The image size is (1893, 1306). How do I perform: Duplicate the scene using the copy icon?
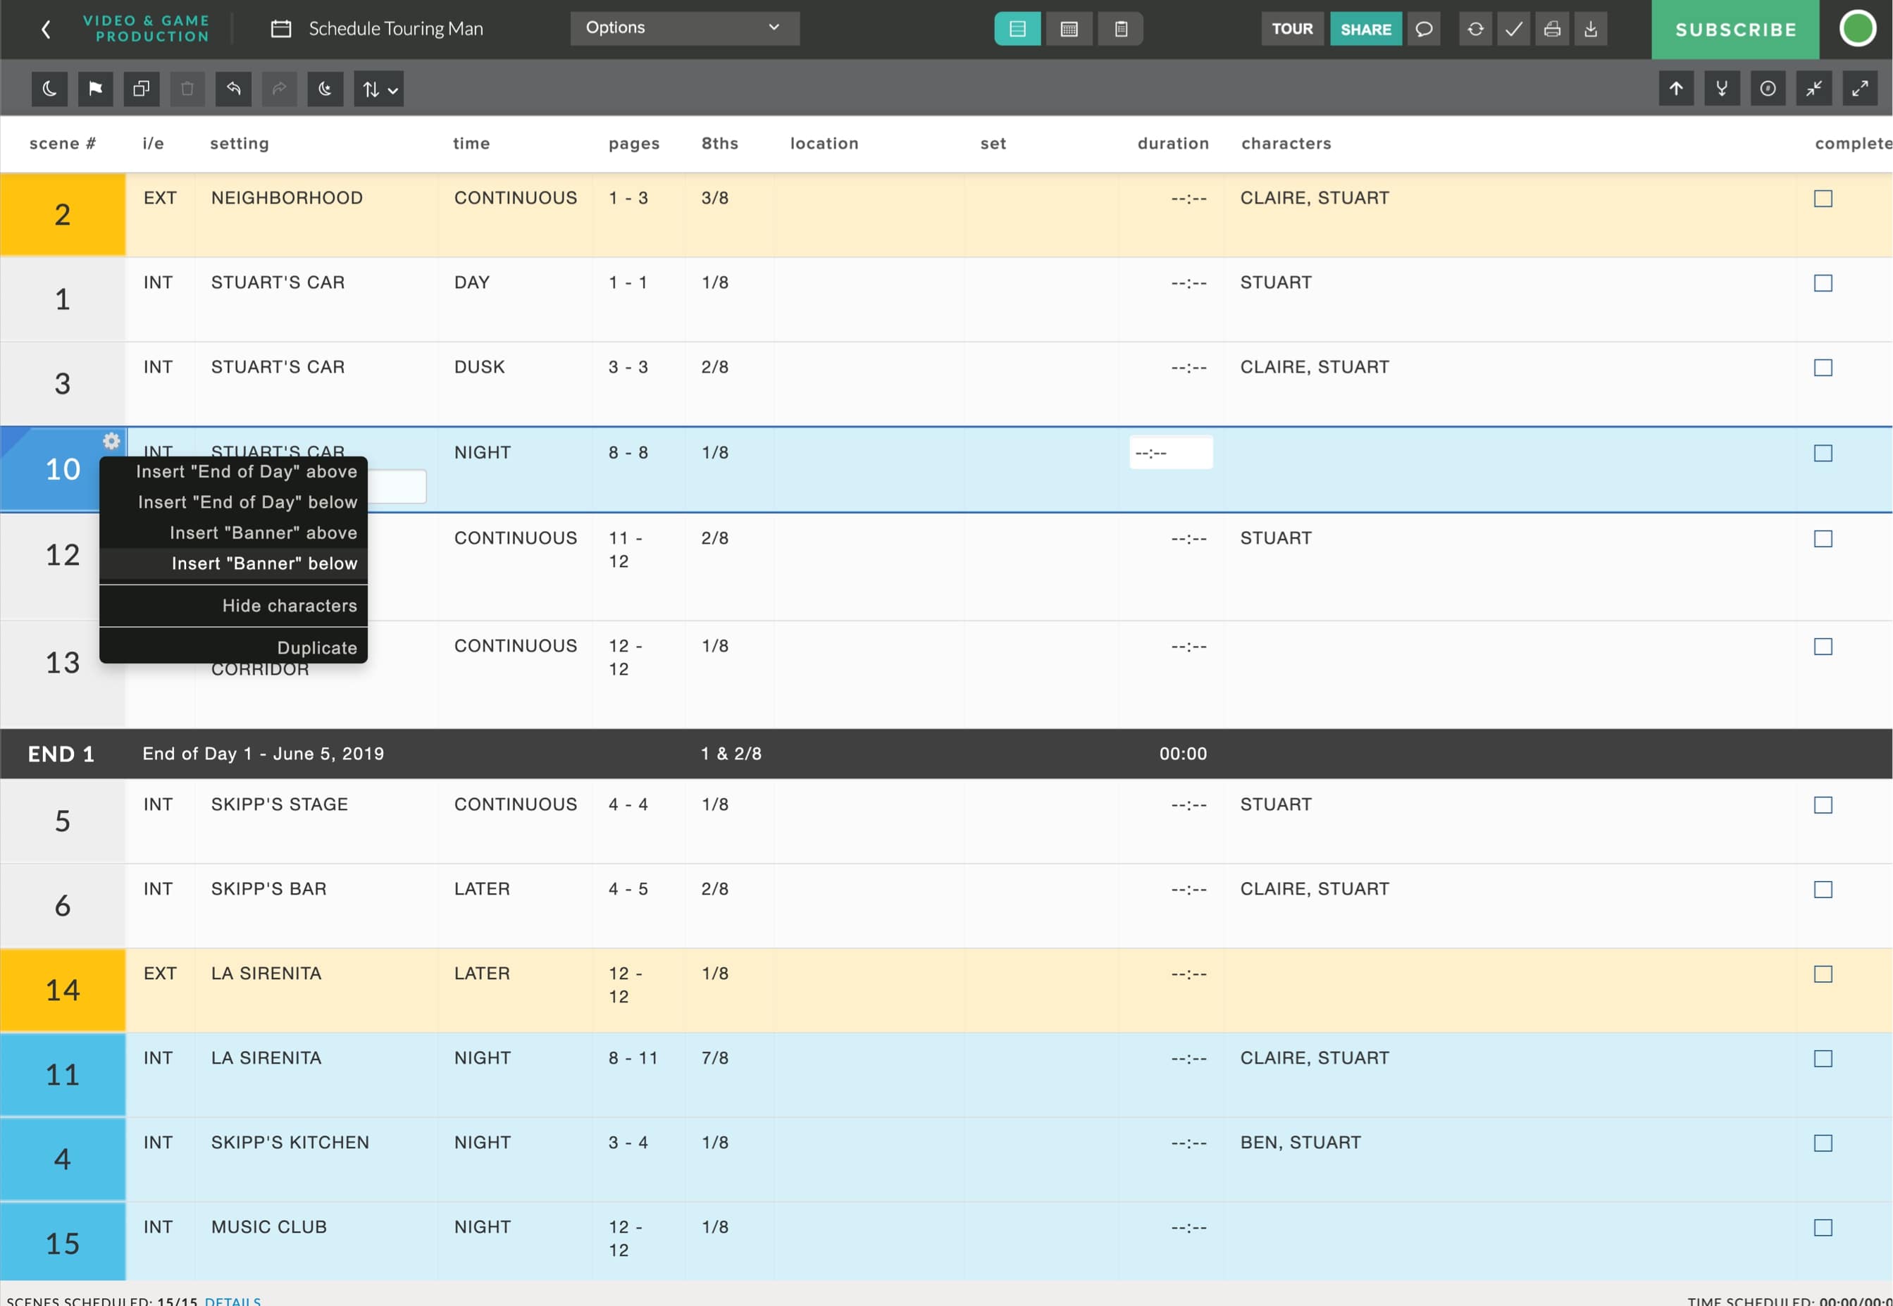tap(141, 88)
